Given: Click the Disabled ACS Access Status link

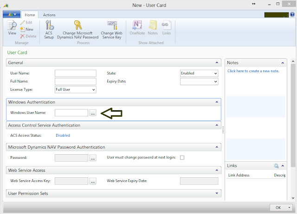Looking at the screenshot, I should pyautogui.click(x=63, y=135).
